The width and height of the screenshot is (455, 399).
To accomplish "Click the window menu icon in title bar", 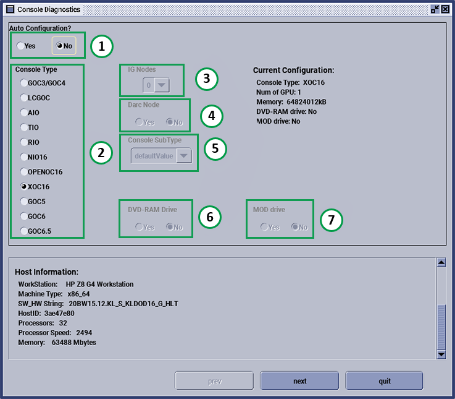I will (x=8, y=10).
